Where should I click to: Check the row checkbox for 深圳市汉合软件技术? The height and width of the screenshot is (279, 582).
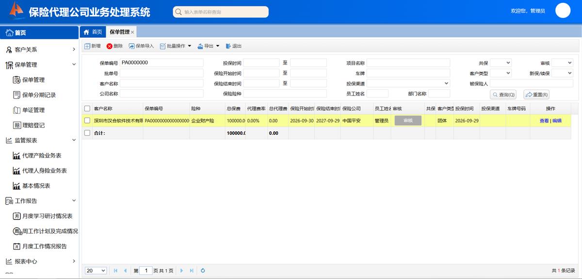tap(87, 121)
